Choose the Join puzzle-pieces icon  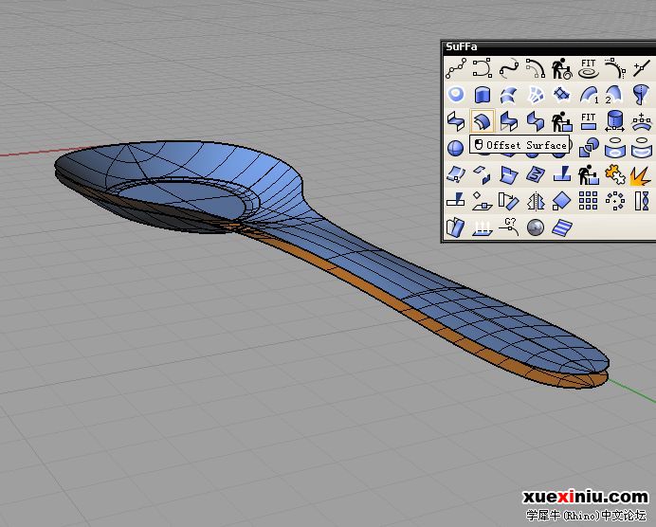[615, 174]
